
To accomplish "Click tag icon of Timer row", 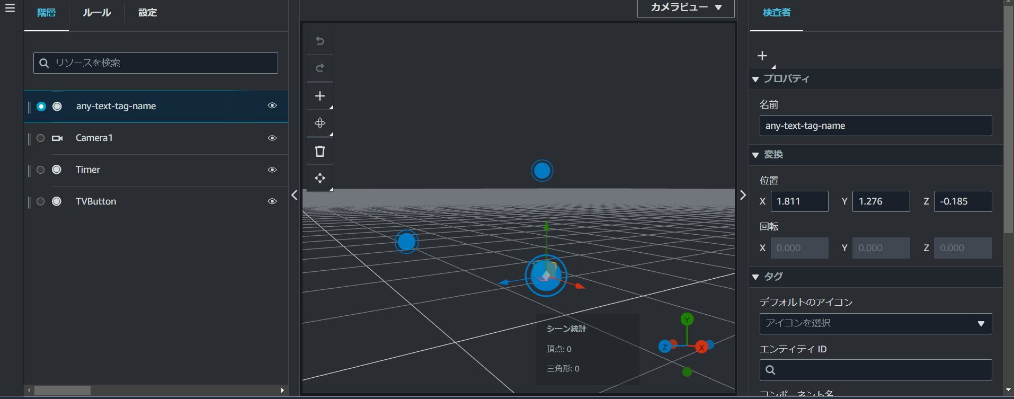I will pos(57,170).
